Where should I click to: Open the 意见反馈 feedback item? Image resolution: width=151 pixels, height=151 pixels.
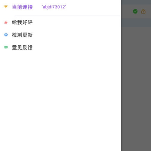pyautogui.click(x=22, y=47)
